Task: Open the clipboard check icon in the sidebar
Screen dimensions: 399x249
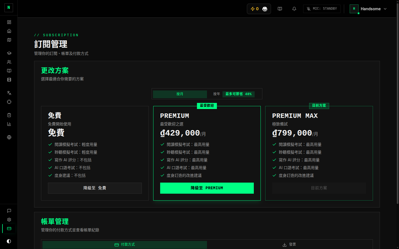Action: pos(9,115)
